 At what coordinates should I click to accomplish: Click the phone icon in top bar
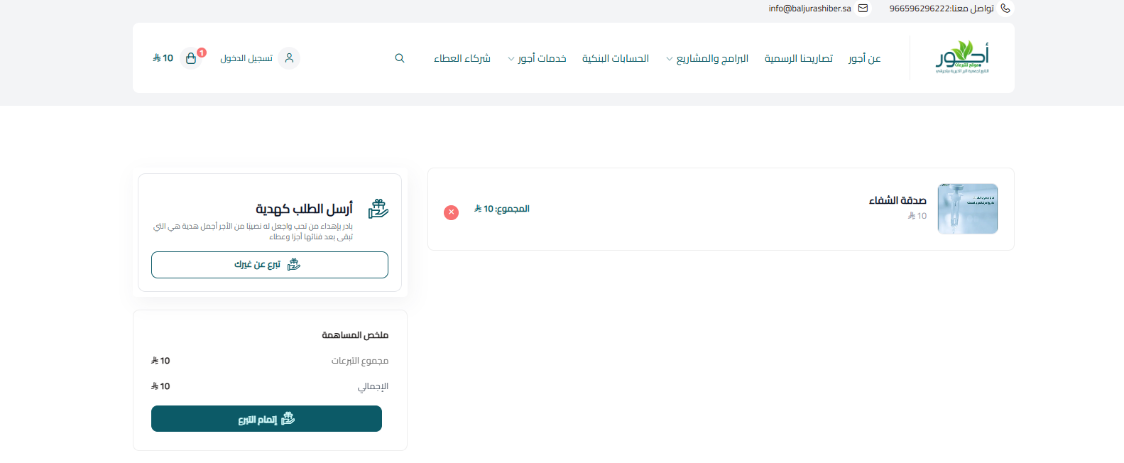coord(1005,9)
